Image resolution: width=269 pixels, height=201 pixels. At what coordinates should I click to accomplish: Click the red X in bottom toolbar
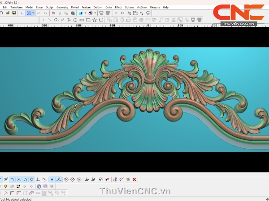pyautogui.click(x=134, y=180)
